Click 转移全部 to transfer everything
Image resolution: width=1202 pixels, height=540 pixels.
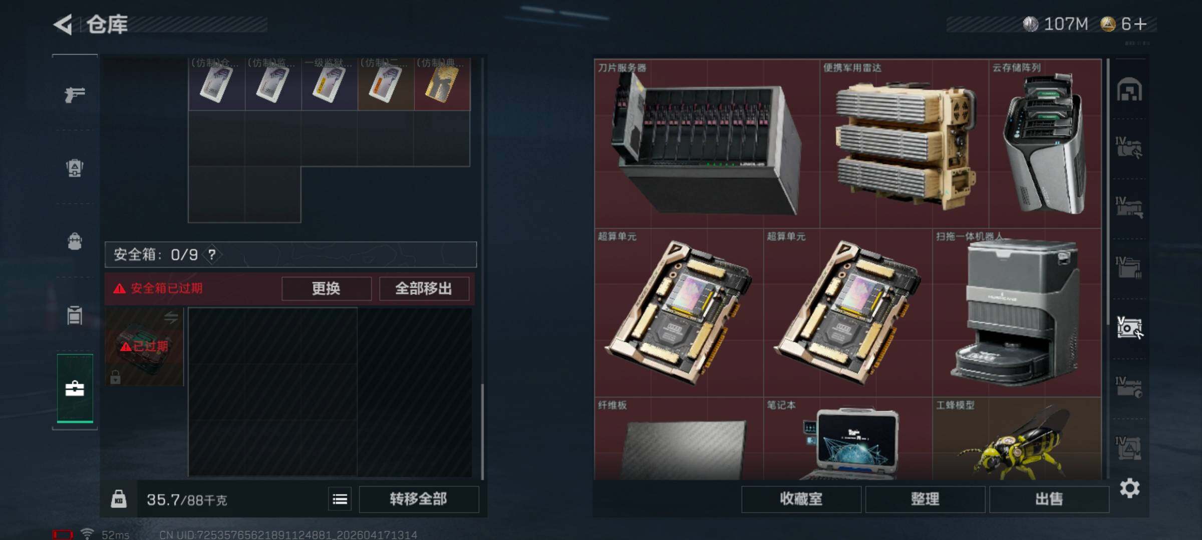419,499
